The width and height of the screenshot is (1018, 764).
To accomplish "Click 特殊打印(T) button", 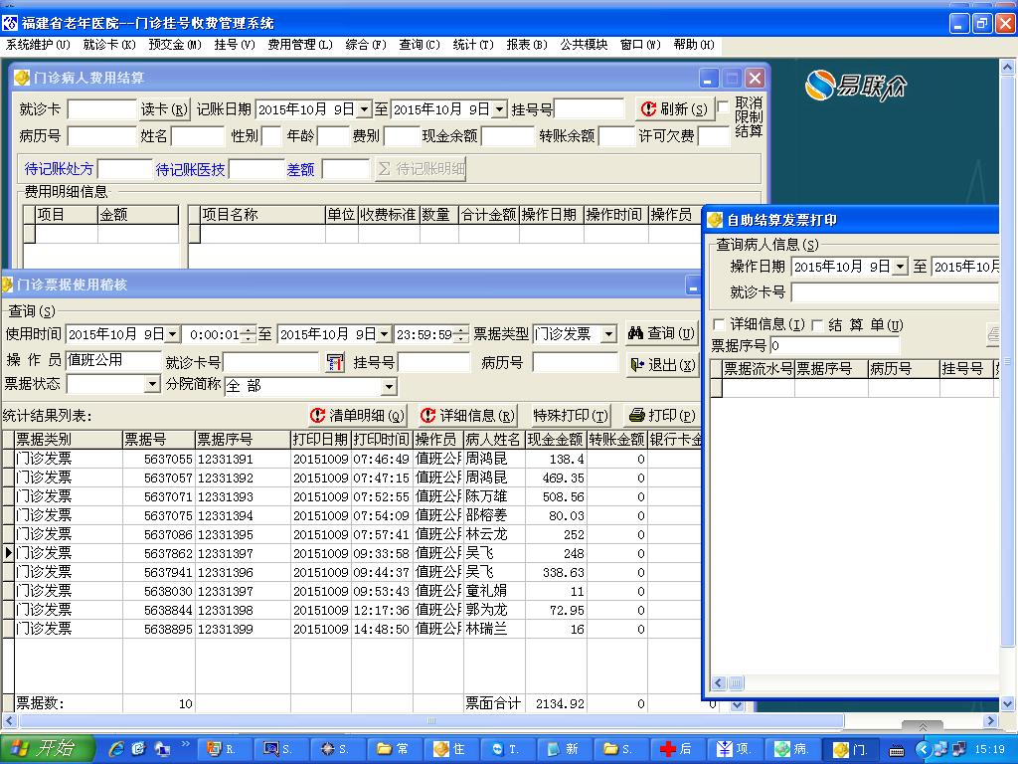I will click(x=570, y=415).
